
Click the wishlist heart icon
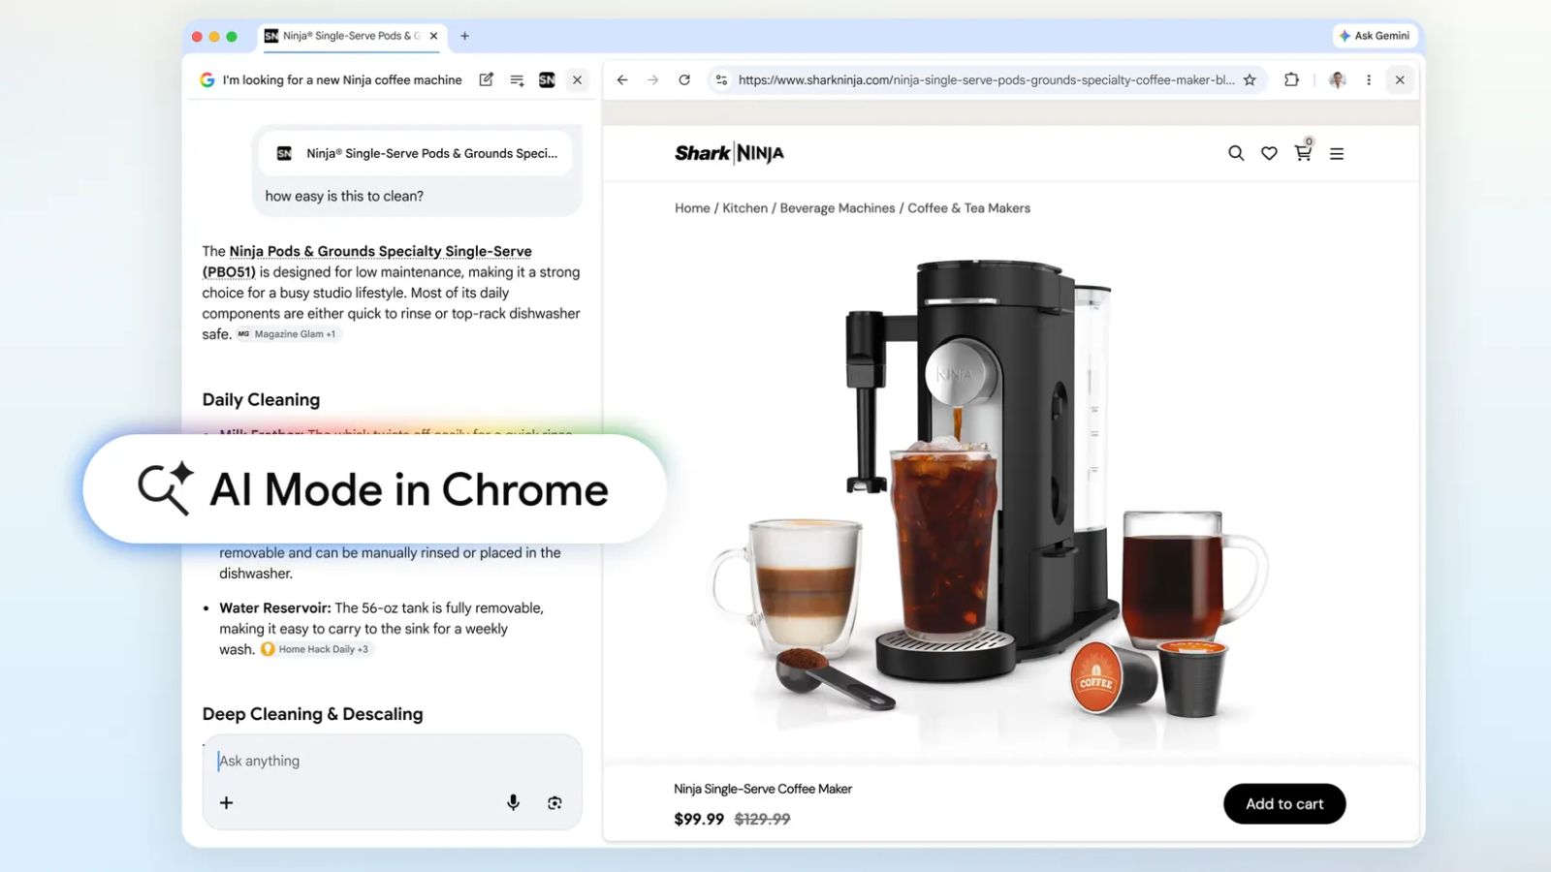[1269, 153]
